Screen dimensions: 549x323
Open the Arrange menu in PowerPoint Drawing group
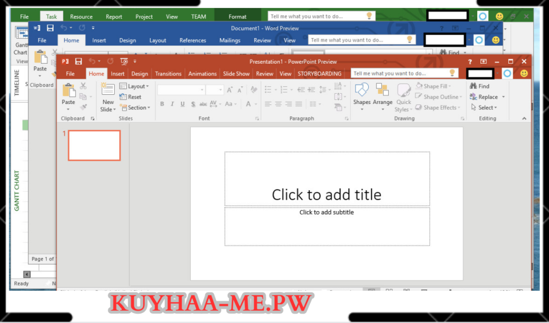point(382,97)
